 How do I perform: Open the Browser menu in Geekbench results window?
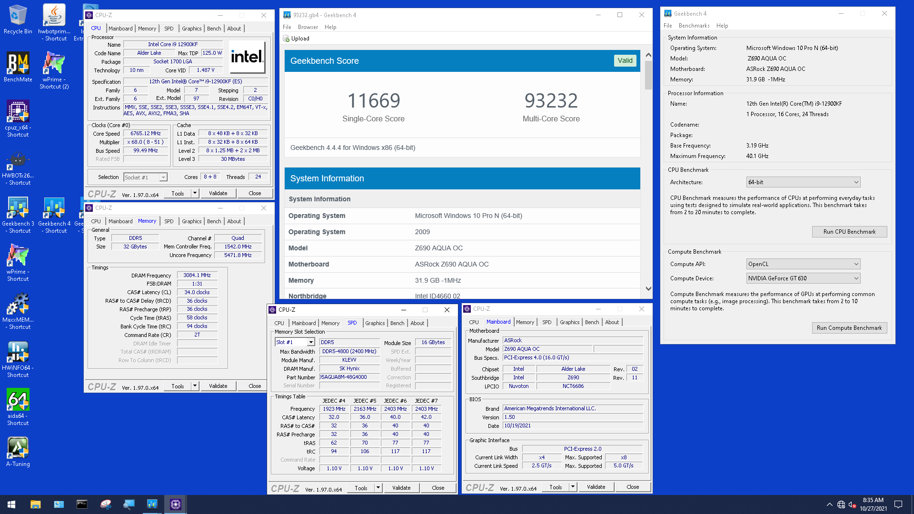(308, 27)
